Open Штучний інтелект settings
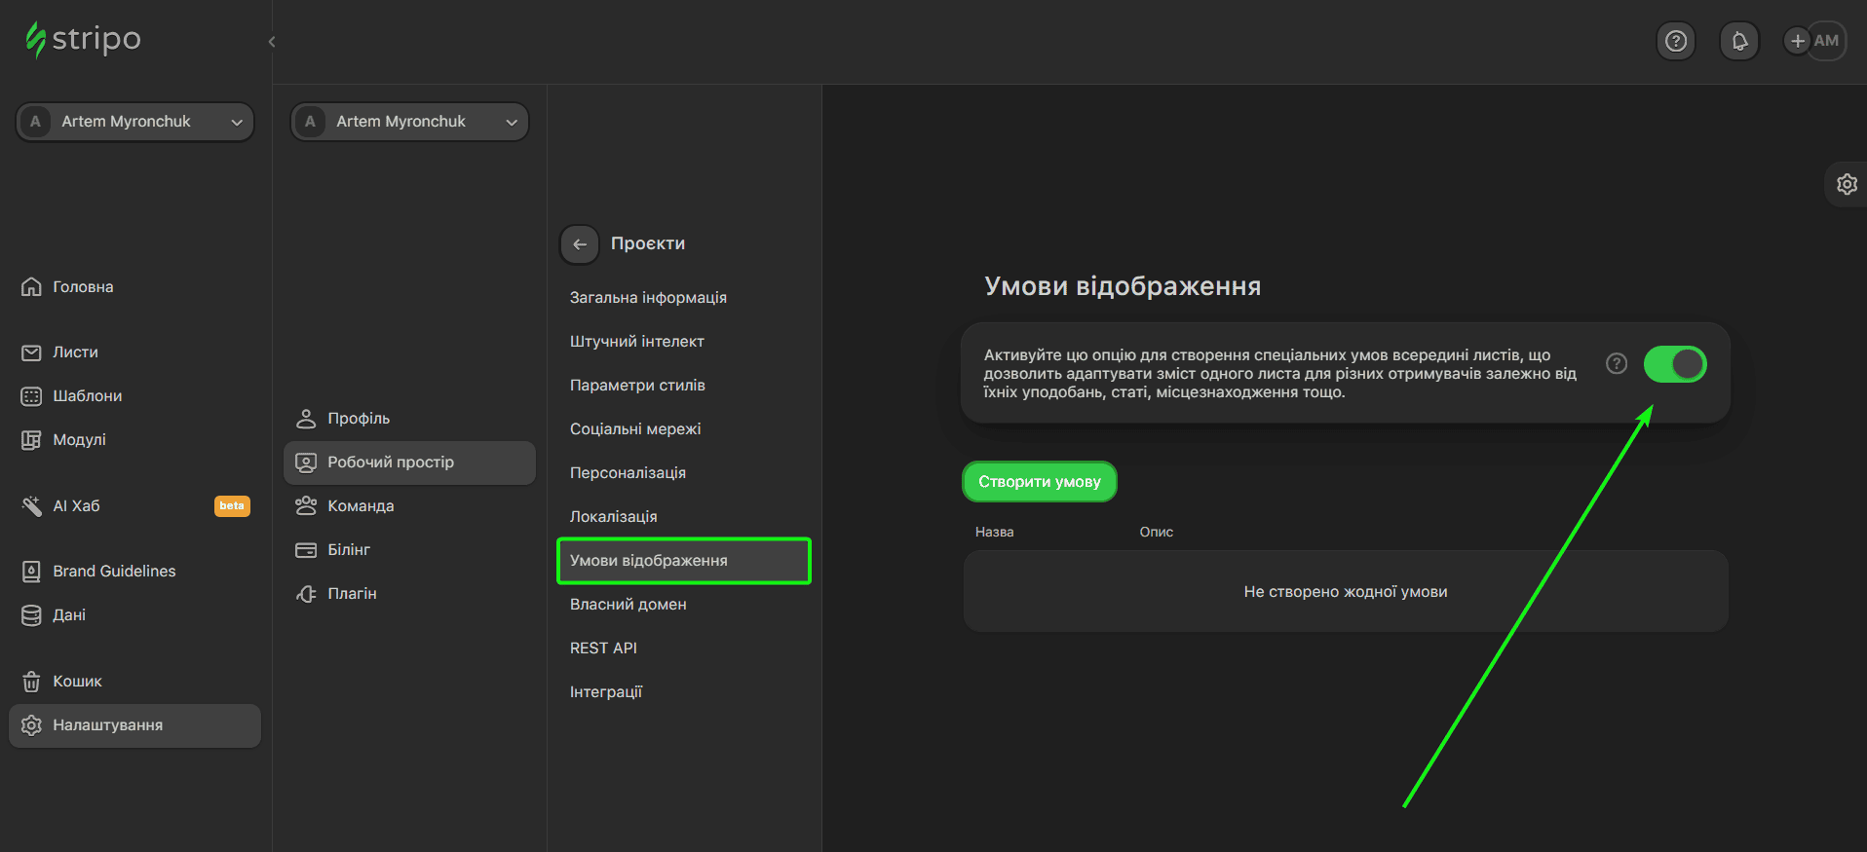1867x852 pixels. (637, 342)
